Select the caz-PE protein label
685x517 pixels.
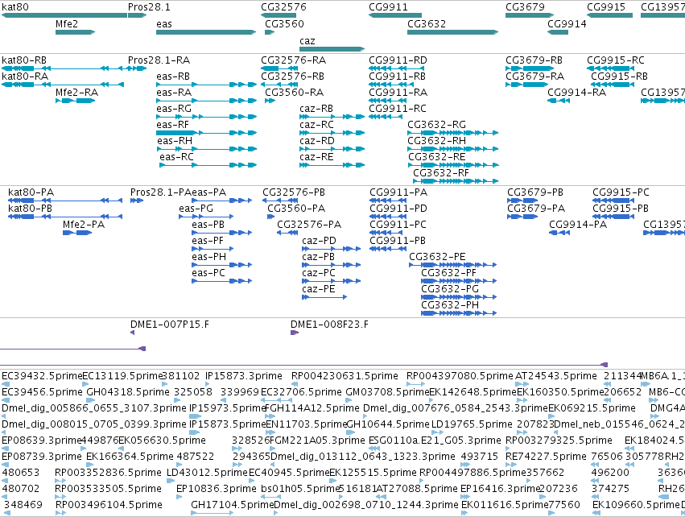[x=319, y=289]
